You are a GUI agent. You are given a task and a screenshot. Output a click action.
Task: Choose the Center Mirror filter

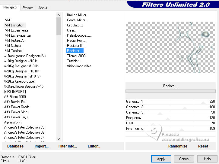pyautogui.click(x=77, y=20)
